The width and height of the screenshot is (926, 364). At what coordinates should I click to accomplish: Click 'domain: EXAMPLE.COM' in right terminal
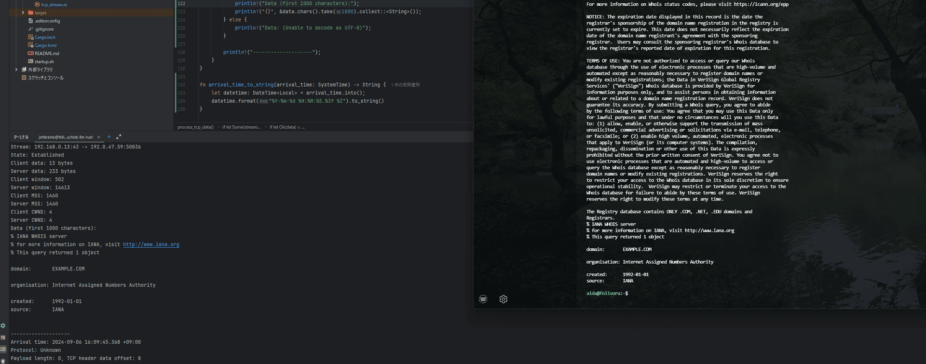pyautogui.click(x=619, y=249)
